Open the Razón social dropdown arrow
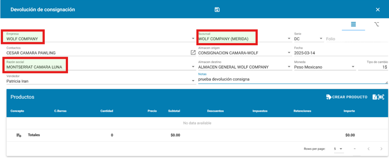 pyautogui.click(x=193, y=67)
